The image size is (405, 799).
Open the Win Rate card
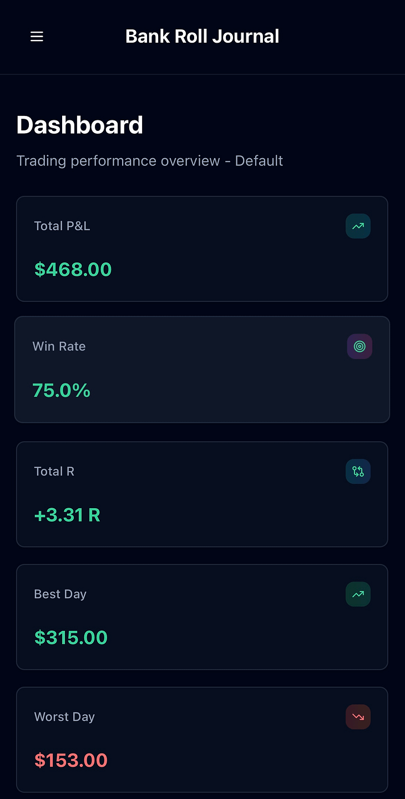[202, 370]
